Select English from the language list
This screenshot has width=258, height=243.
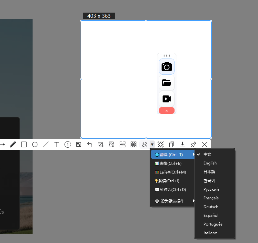(x=210, y=163)
